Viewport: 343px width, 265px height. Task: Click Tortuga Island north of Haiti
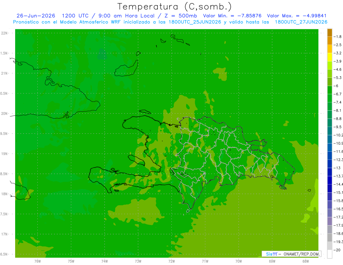pyautogui.click(x=145, y=112)
